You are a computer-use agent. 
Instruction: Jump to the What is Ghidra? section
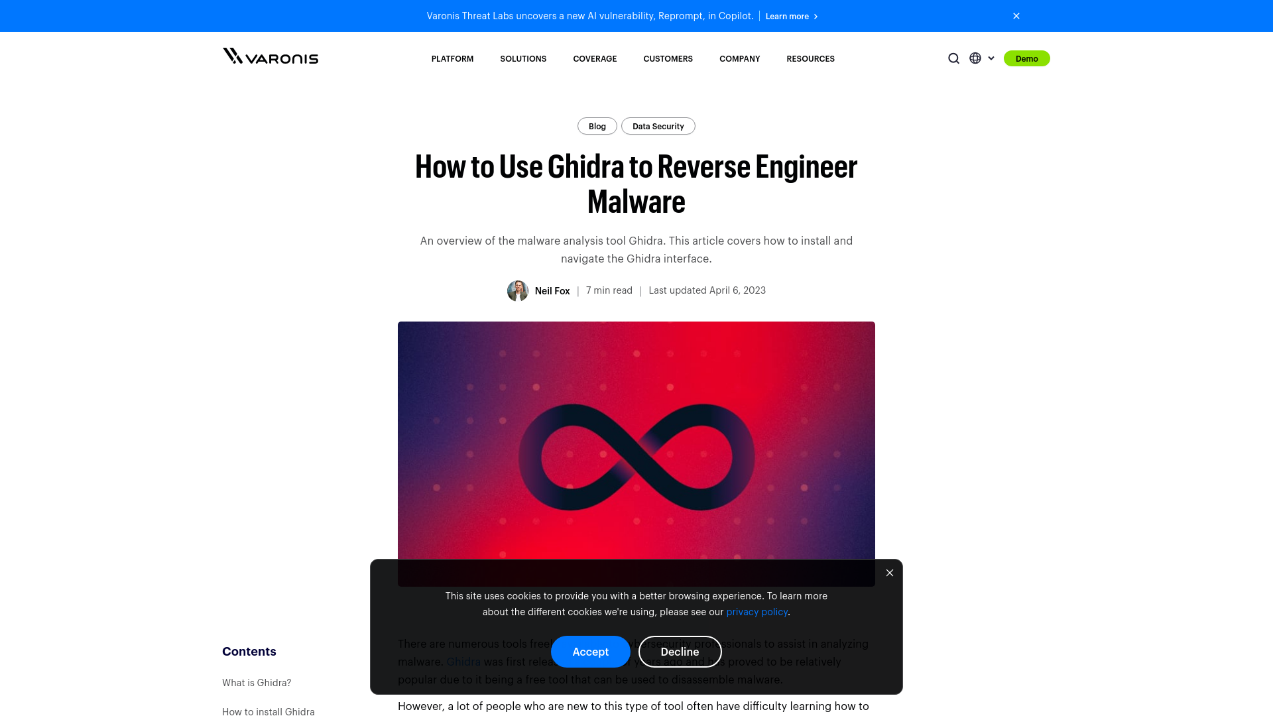coord(257,682)
